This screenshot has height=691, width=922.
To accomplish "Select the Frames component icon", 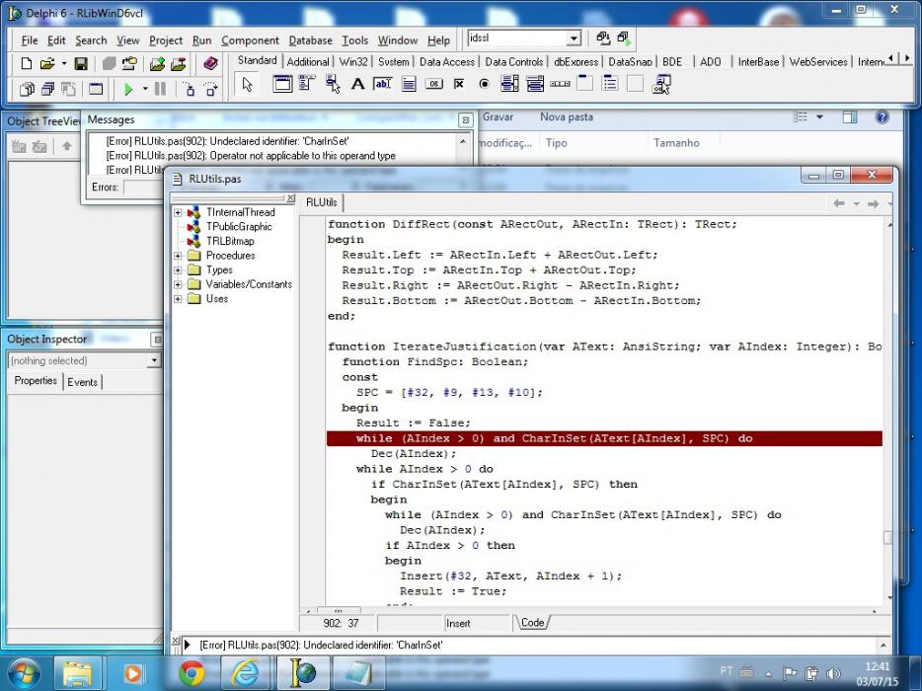I will coord(282,84).
